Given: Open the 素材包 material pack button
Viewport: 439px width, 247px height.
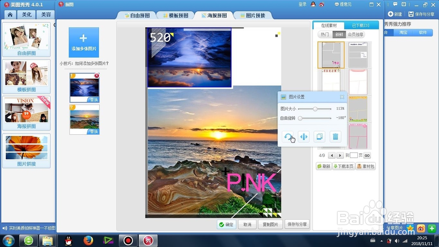Looking at the screenshot, I should pos(366,166).
